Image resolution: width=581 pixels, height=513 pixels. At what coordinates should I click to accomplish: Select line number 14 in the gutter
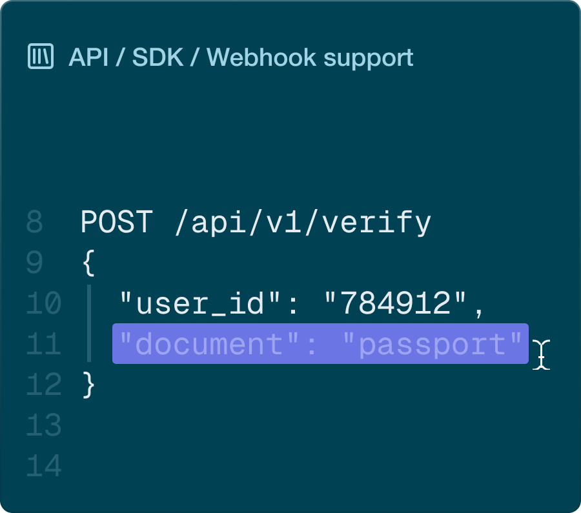coord(44,466)
